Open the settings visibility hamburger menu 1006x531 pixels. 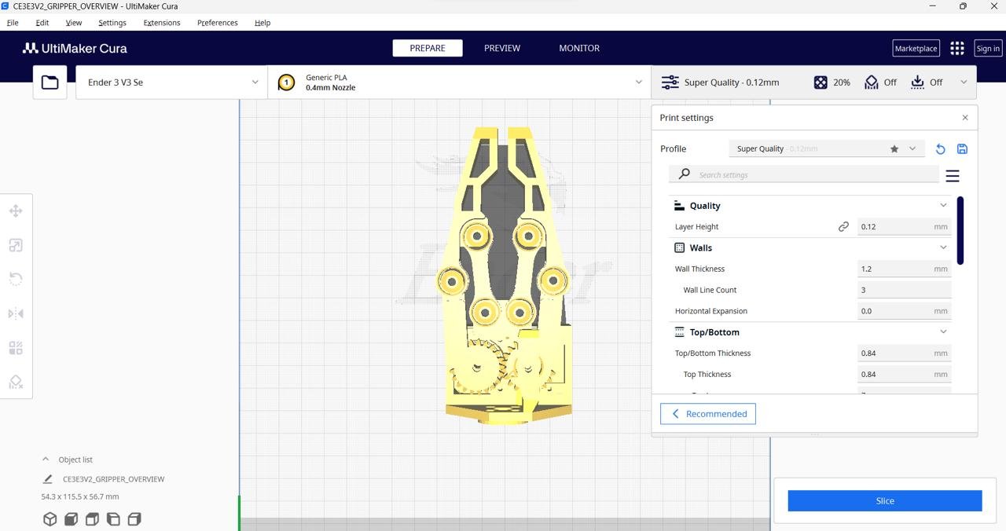(x=953, y=176)
